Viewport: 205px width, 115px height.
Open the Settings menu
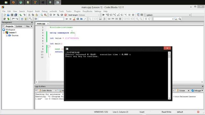click(x=98, y=11)
